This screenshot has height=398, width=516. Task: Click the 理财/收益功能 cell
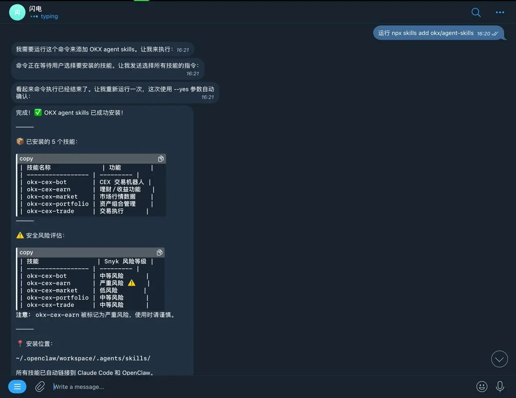[120, 189]
